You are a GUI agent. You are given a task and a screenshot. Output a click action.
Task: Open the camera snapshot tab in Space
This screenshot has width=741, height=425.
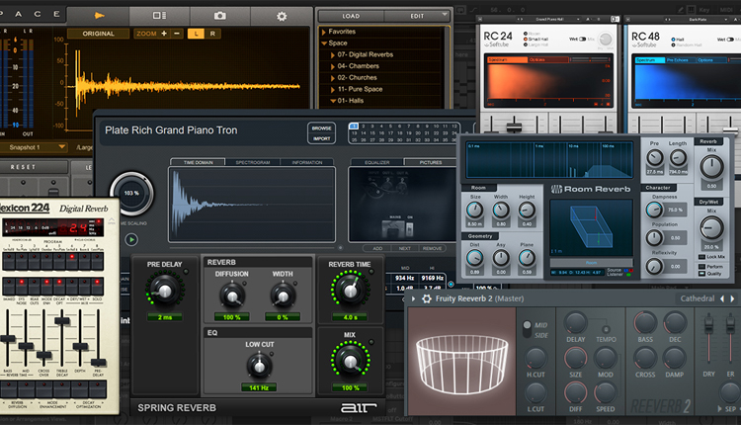(x=220, y=16)
